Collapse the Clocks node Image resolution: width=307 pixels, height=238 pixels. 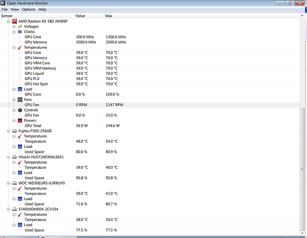(x=14, y=32)
